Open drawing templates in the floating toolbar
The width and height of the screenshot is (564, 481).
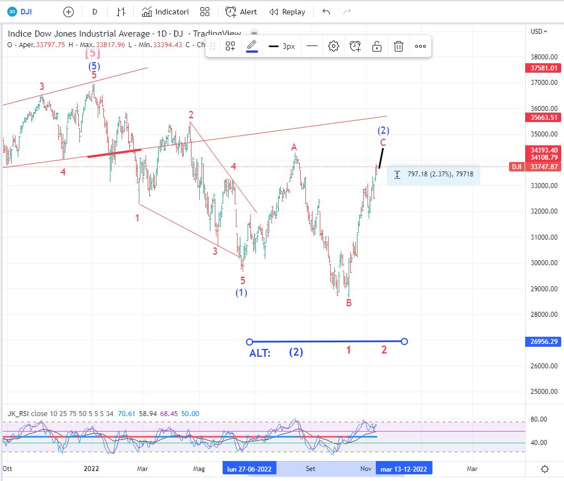[230, 46]
